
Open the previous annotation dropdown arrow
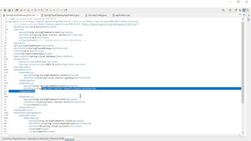coord(39,10)
